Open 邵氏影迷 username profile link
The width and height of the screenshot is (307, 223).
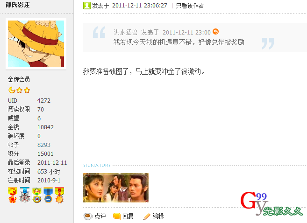[18, 5]
